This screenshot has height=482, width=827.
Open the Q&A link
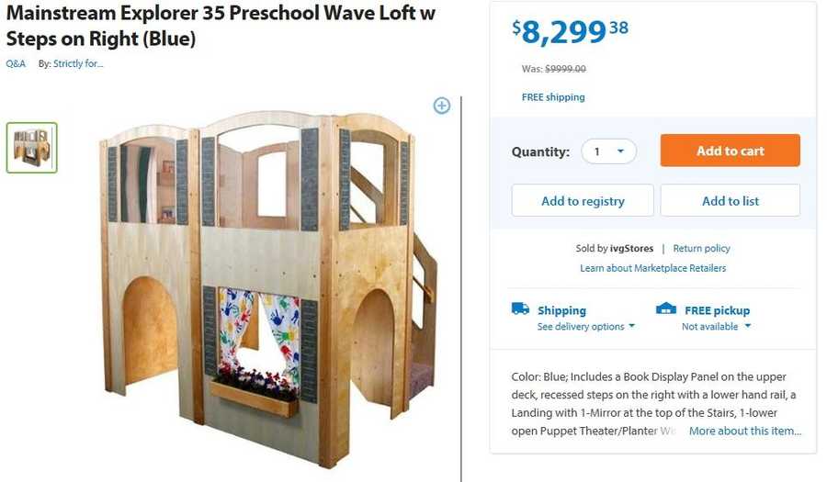pyautogui.click(x=16, y=63)
